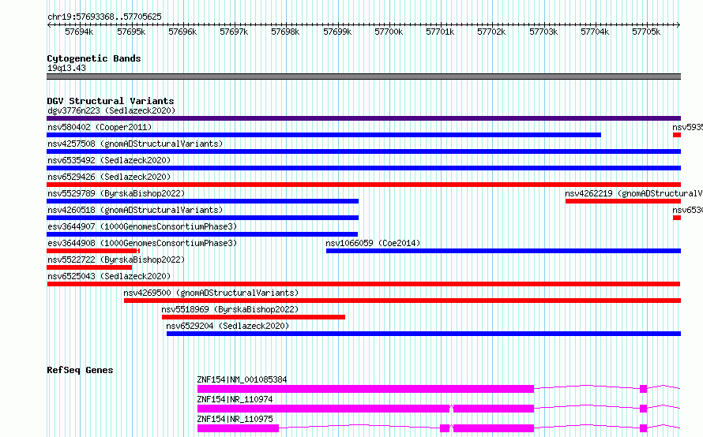
Task: Open nsv4257508 (gnomADStructuralVariants) label
Action: click(x=135, y=144)
